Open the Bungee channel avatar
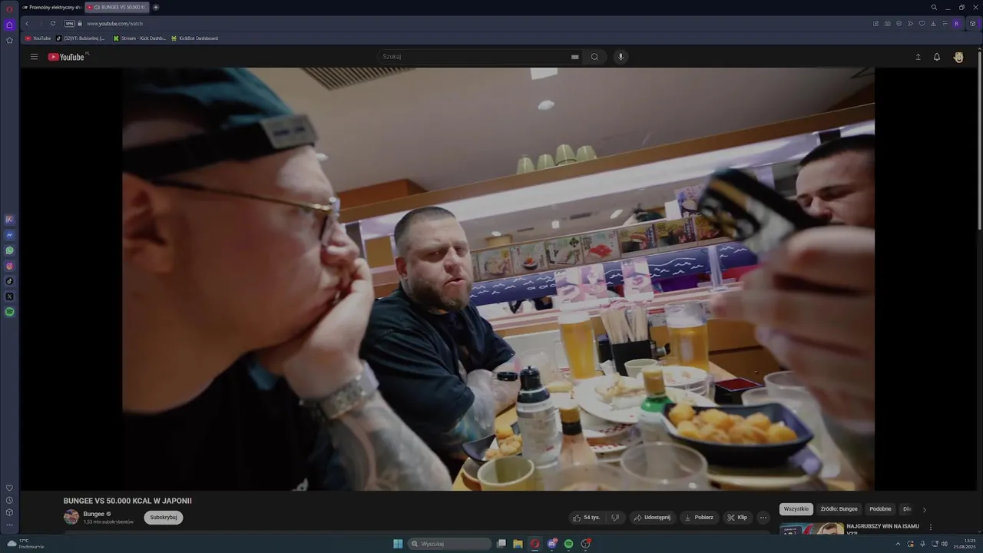The image size is (983, 553). [x=71, y=517]
